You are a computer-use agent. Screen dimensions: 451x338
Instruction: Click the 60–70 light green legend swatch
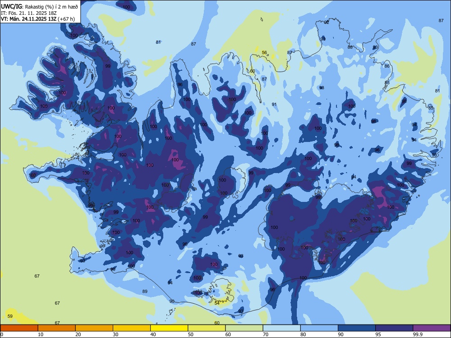pos(244,328)
